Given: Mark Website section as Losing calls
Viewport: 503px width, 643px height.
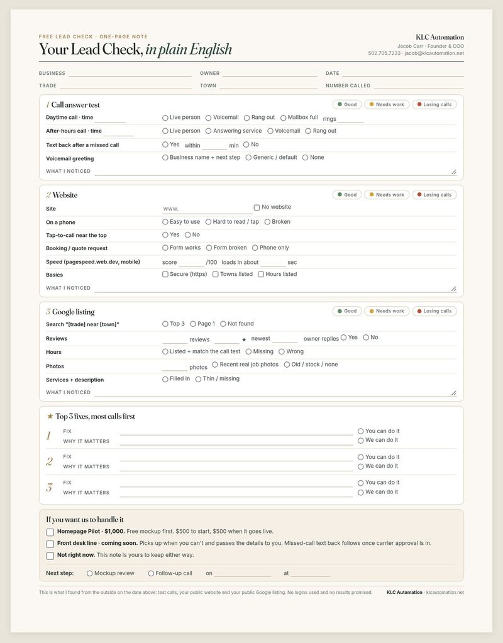Looking at the screenshot, I should pyautogui.click(x=434, y=195).
